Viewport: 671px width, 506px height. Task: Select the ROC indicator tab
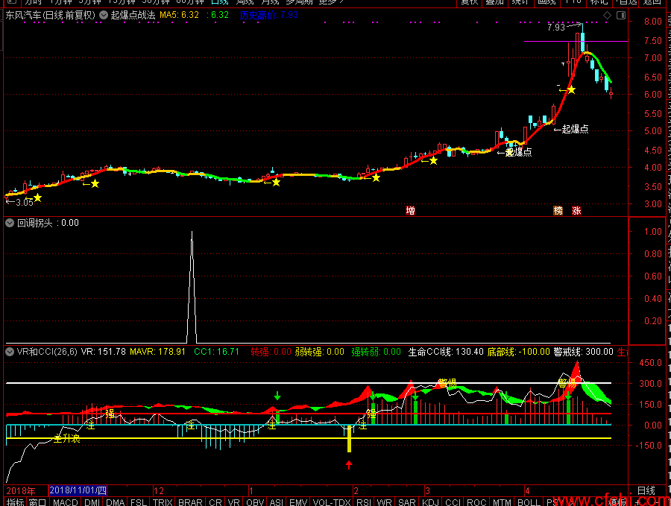476,502
